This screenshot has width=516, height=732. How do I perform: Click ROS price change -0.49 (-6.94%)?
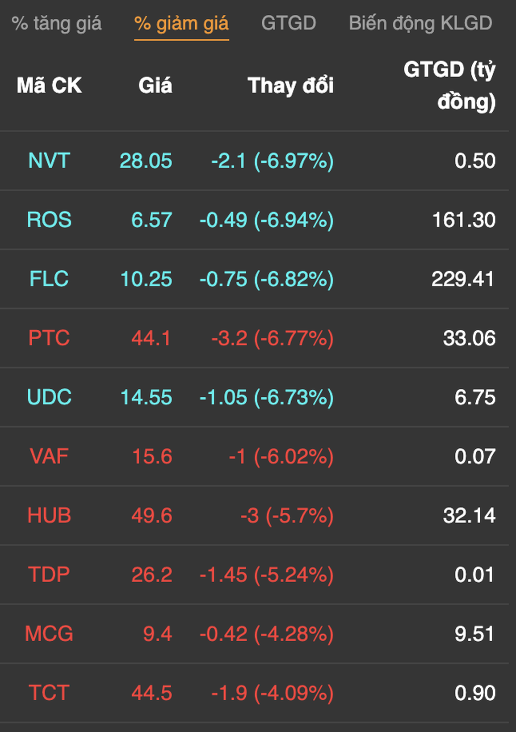pos(267,220)
